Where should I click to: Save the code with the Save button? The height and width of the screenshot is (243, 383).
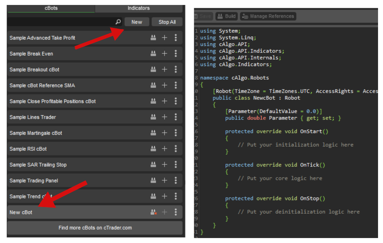203,16
